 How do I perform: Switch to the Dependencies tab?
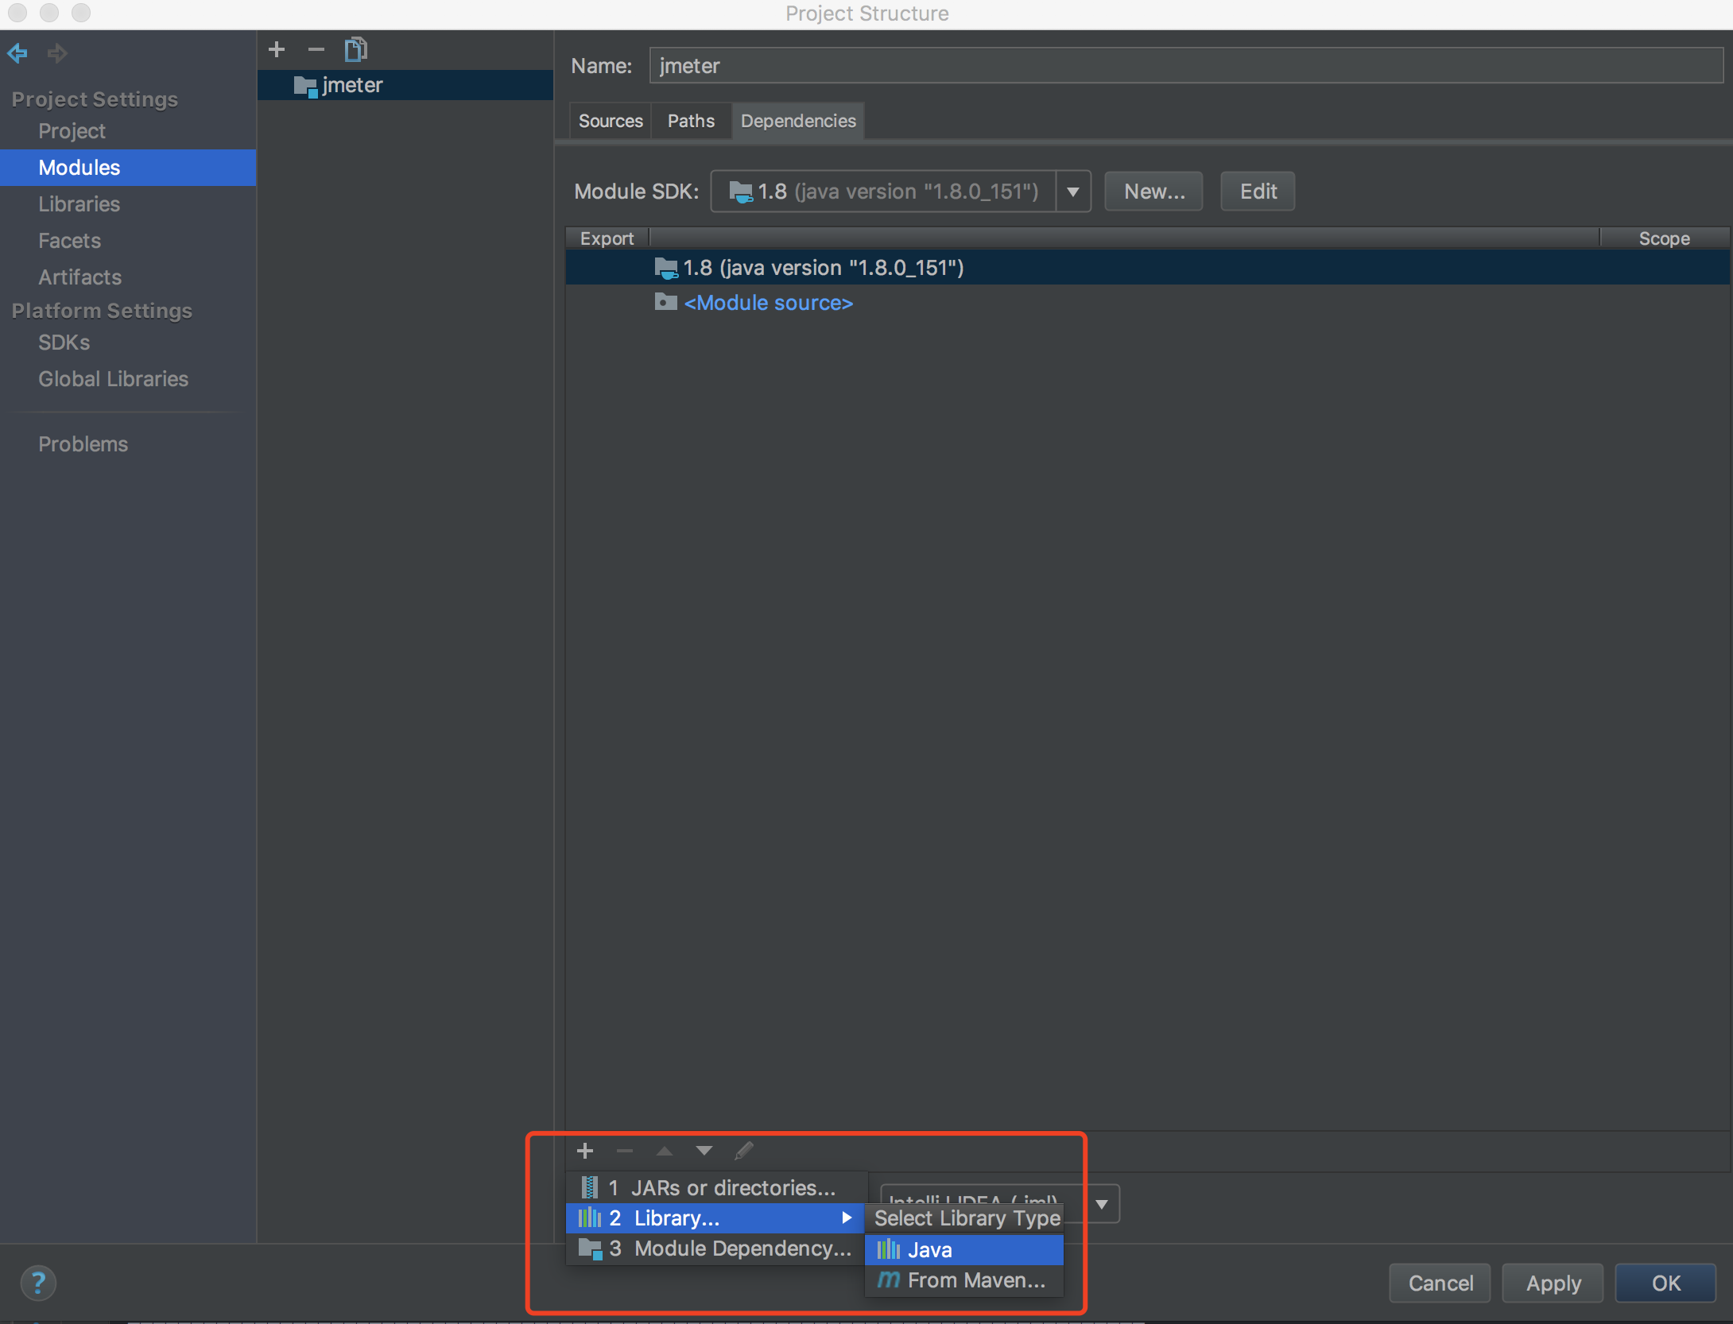pos(798,121)
